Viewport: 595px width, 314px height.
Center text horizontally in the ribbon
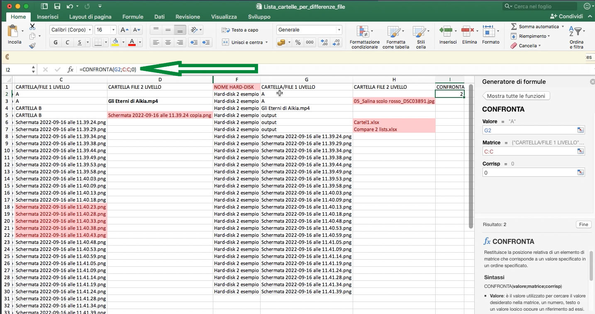tap(168, 42)
